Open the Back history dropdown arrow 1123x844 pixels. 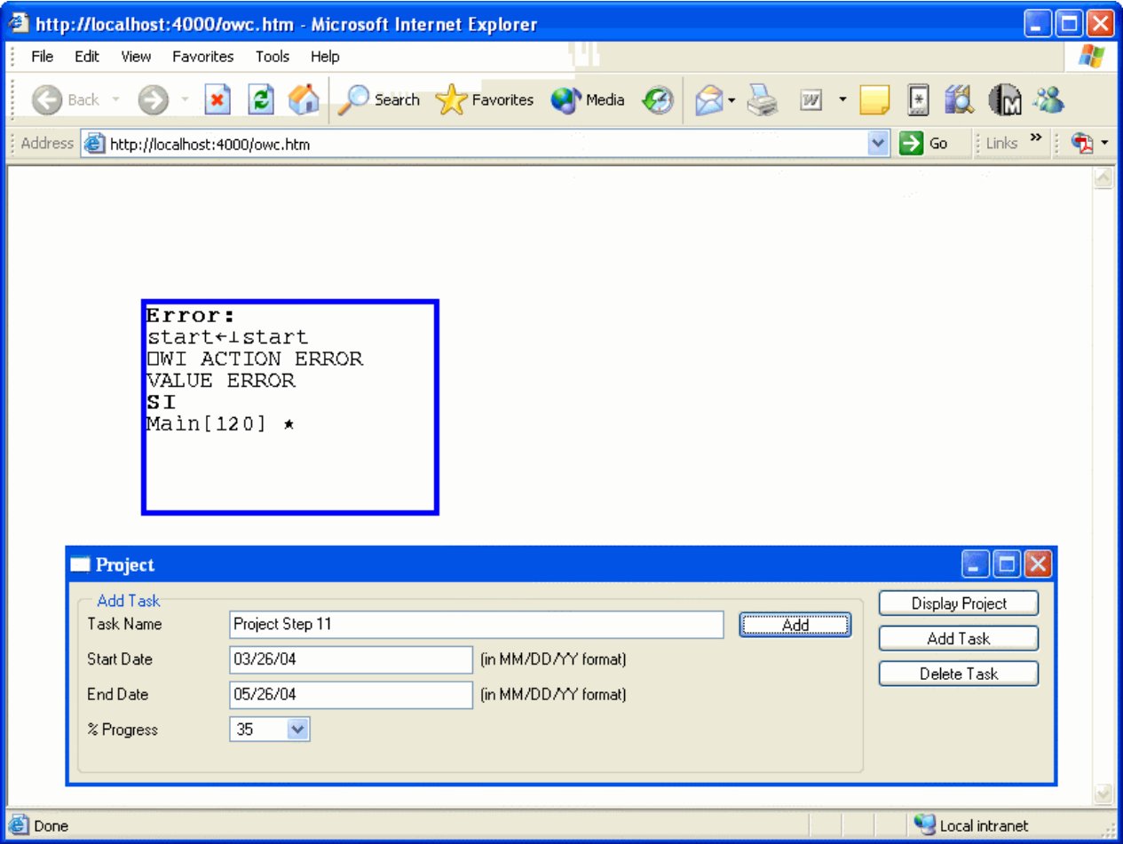point(115,99)
